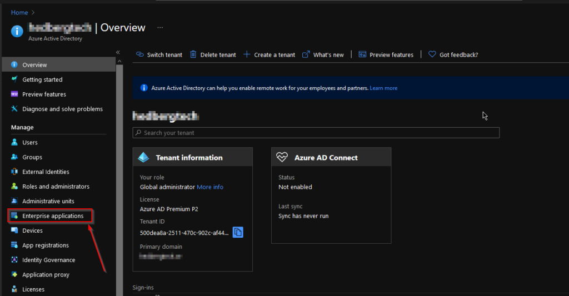Click the Sign-ins section label

click(143, 287)
